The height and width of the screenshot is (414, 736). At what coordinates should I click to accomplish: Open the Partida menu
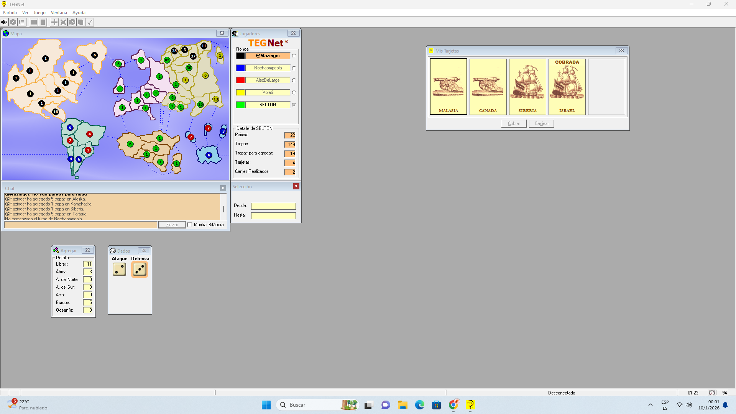[10, 13]
